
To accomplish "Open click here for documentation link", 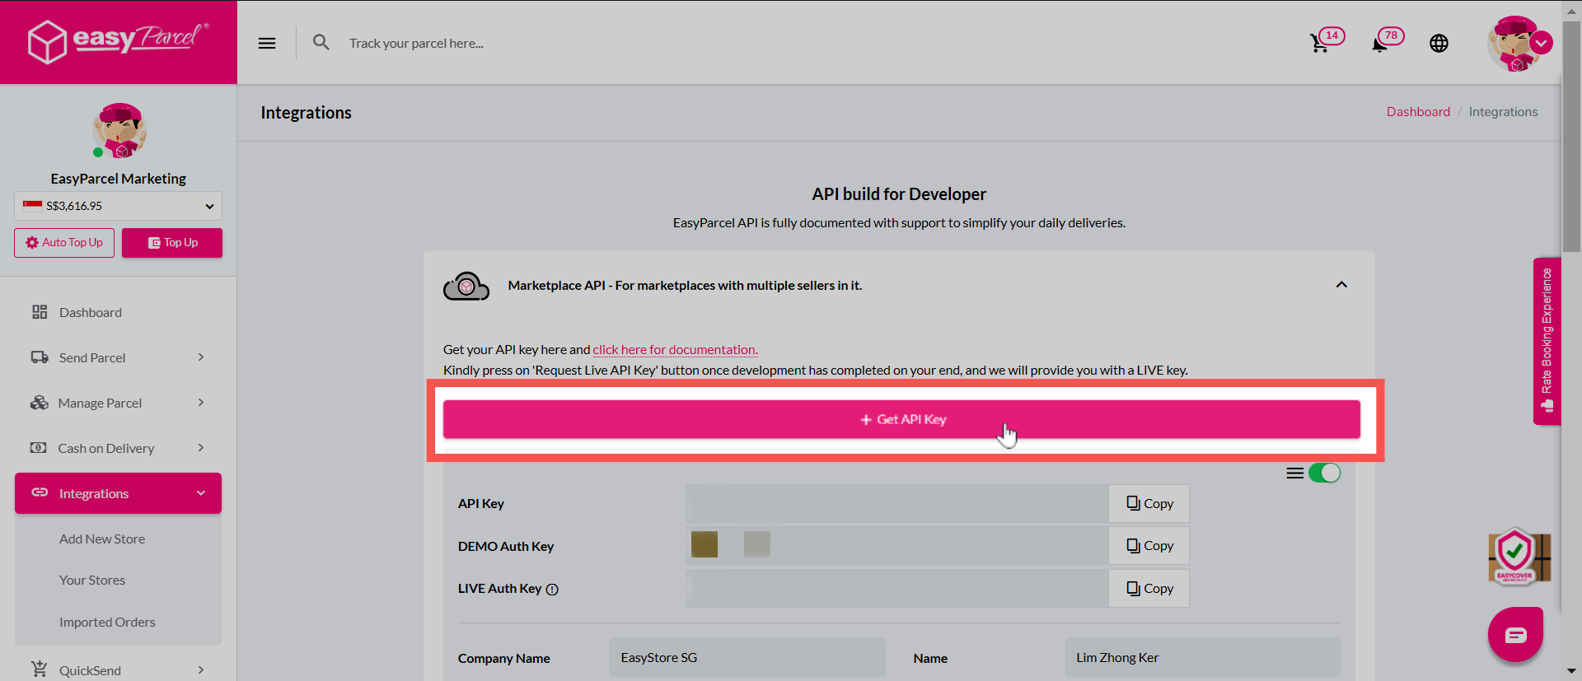I will pos(676,350).
